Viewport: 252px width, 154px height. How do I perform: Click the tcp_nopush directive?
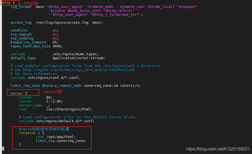21,34
